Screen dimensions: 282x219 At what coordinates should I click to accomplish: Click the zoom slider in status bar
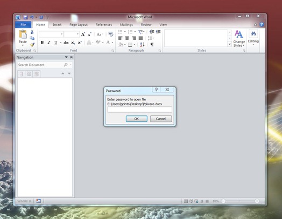240,201
